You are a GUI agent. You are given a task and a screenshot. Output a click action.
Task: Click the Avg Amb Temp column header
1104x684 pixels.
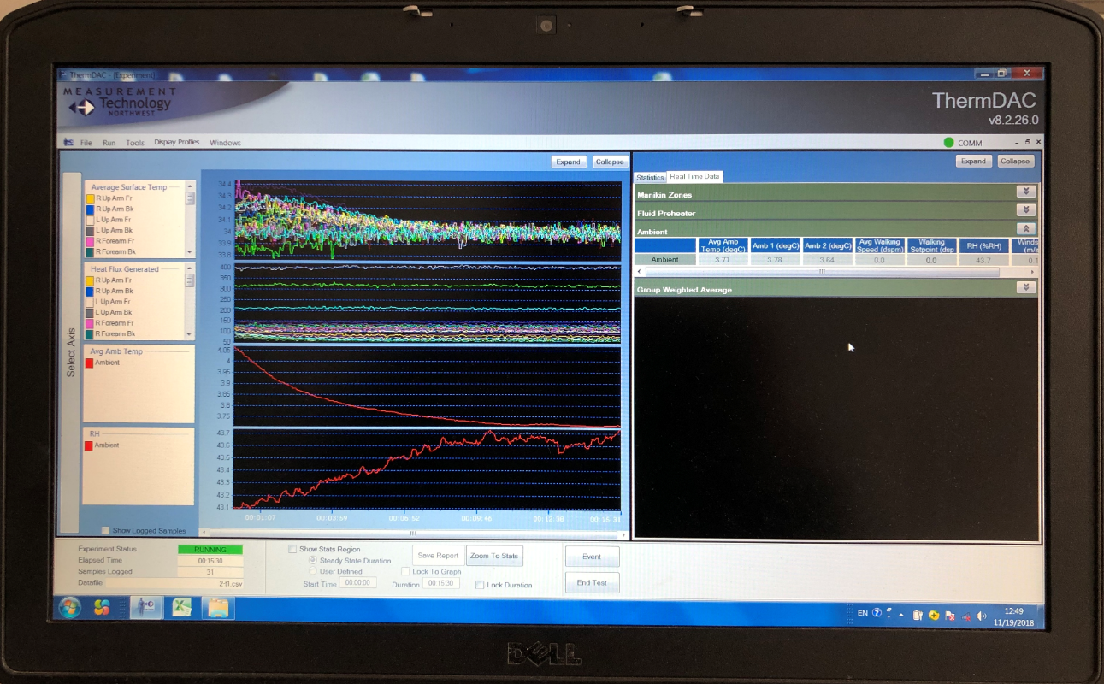pos(723,245)
